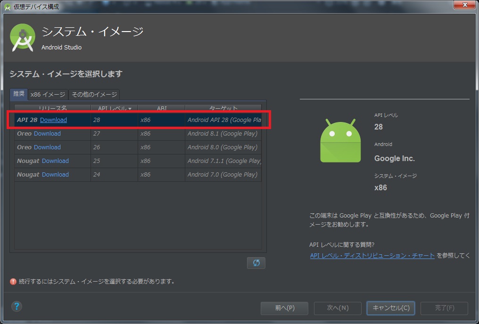Screen dimensions: 479x324
Task: Click the API level 26 cell
Action: pyautogui.click(x=115, y=147)
